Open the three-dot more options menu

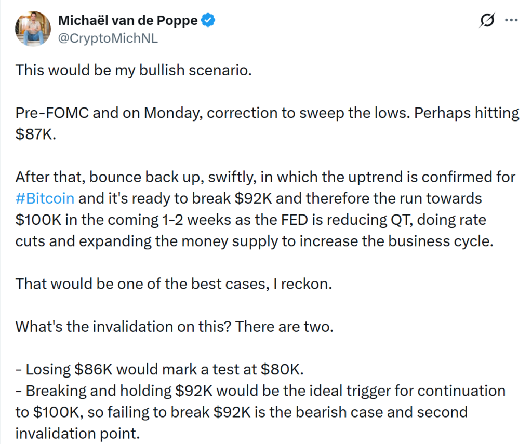511,21
